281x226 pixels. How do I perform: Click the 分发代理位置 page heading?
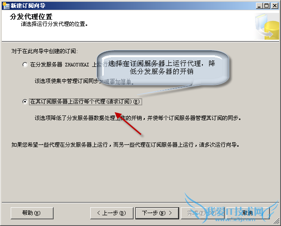coord(31,16)
